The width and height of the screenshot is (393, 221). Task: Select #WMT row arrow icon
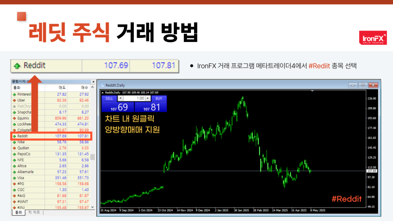(x=14, y=202)
